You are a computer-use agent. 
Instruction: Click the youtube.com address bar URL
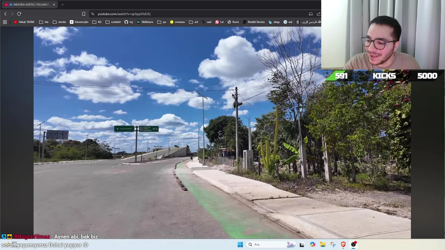124,14
